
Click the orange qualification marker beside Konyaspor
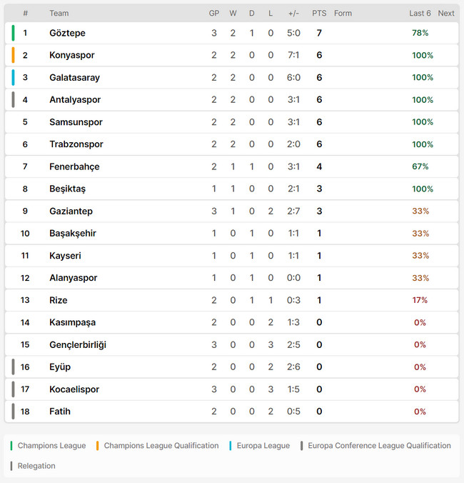[x=13, y=55]
